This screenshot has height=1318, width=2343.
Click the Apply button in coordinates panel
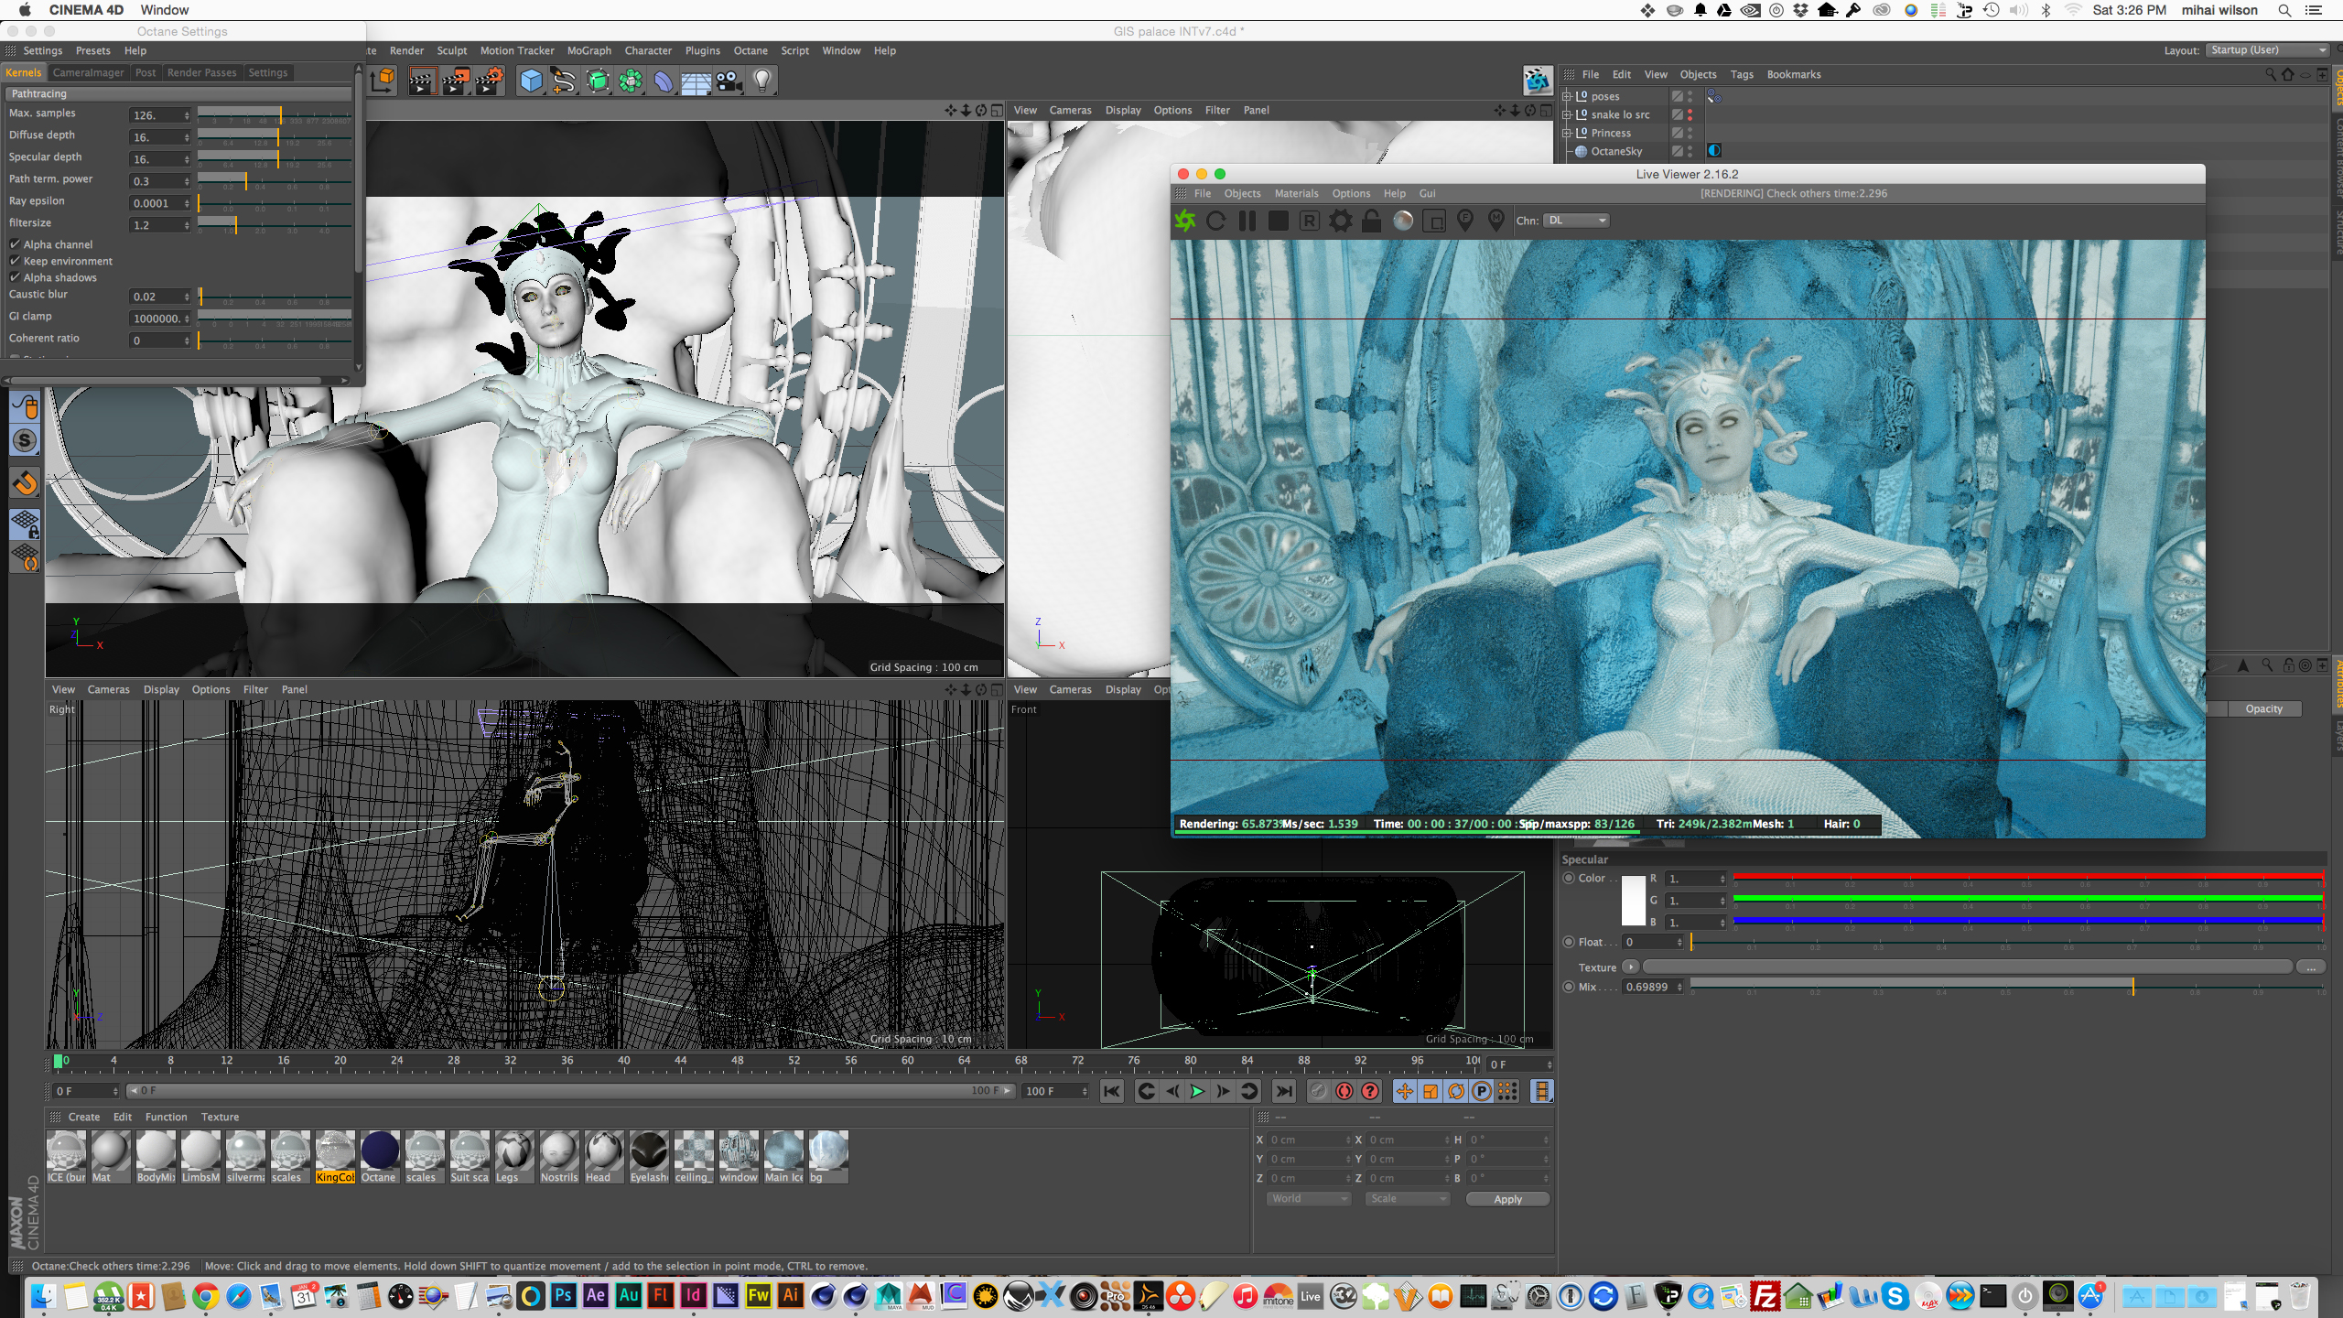(x=1507, y=1199)
